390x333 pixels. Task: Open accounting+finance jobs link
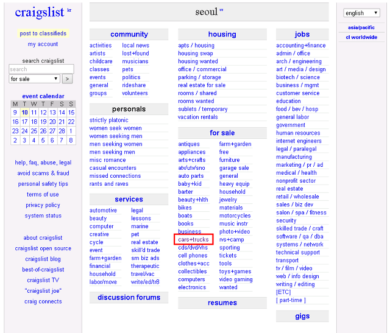point(300,46)
